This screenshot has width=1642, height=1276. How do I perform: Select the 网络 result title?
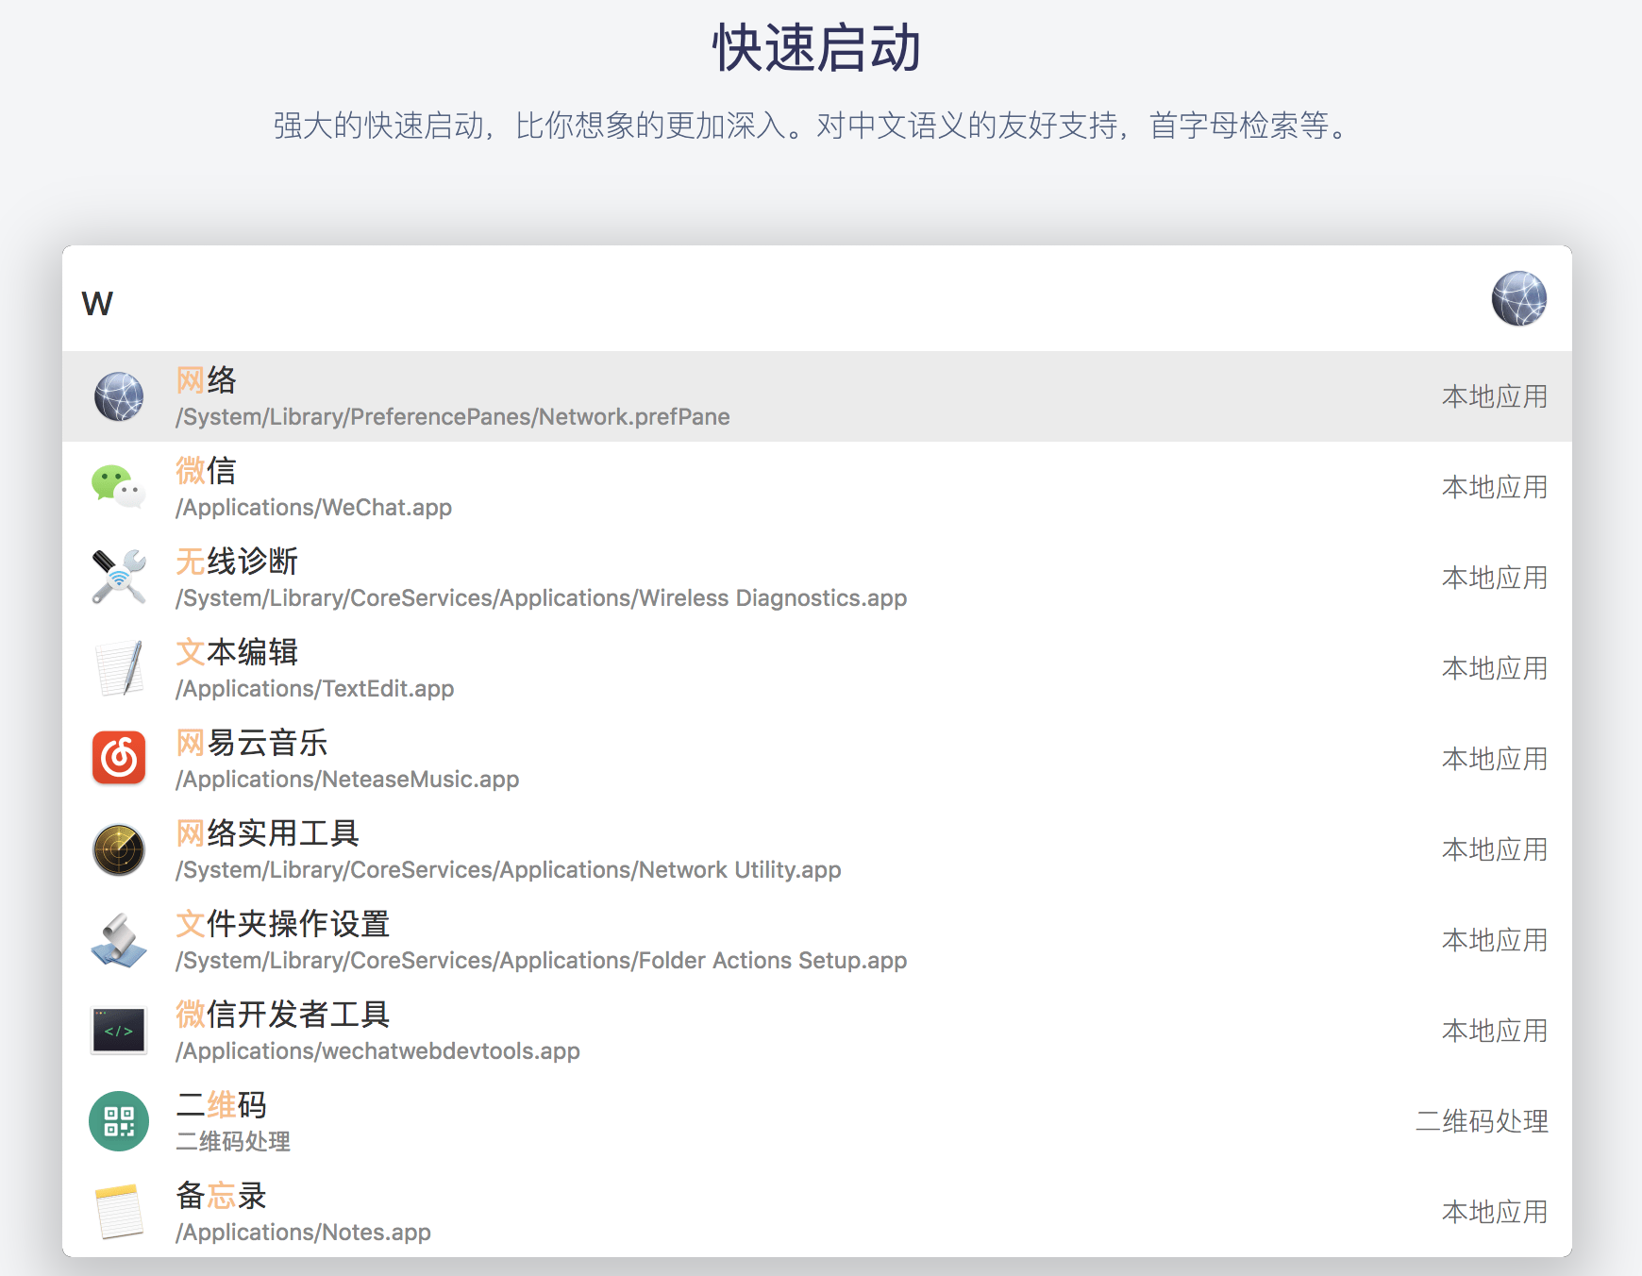click(206, 380)
